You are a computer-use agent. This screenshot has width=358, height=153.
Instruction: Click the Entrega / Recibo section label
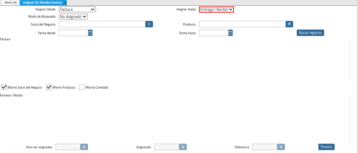(12, 95)
